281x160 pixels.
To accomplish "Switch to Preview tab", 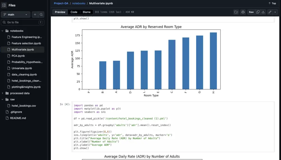I will (60, 12).
